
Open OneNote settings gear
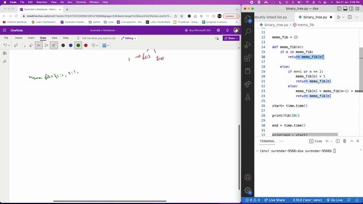click(218, 30)
